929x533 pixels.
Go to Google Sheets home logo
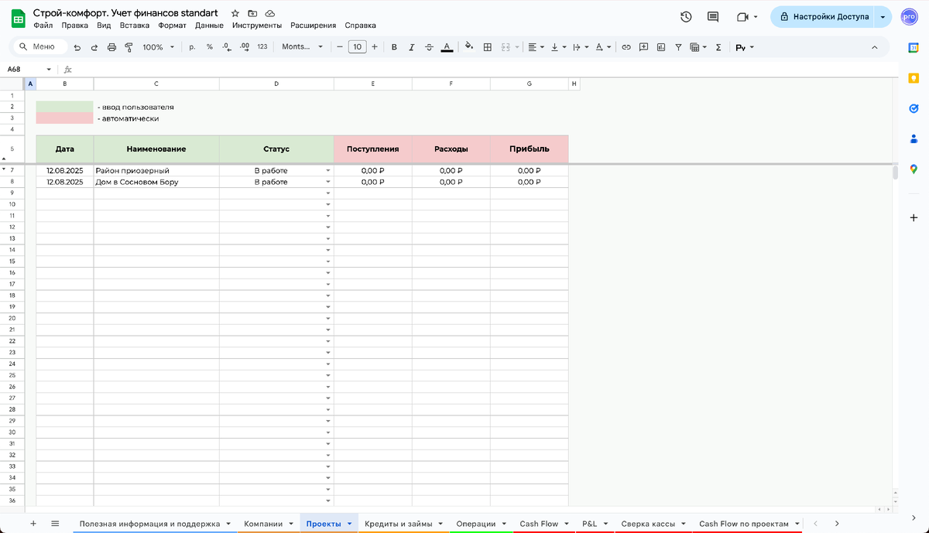[18, 18]
